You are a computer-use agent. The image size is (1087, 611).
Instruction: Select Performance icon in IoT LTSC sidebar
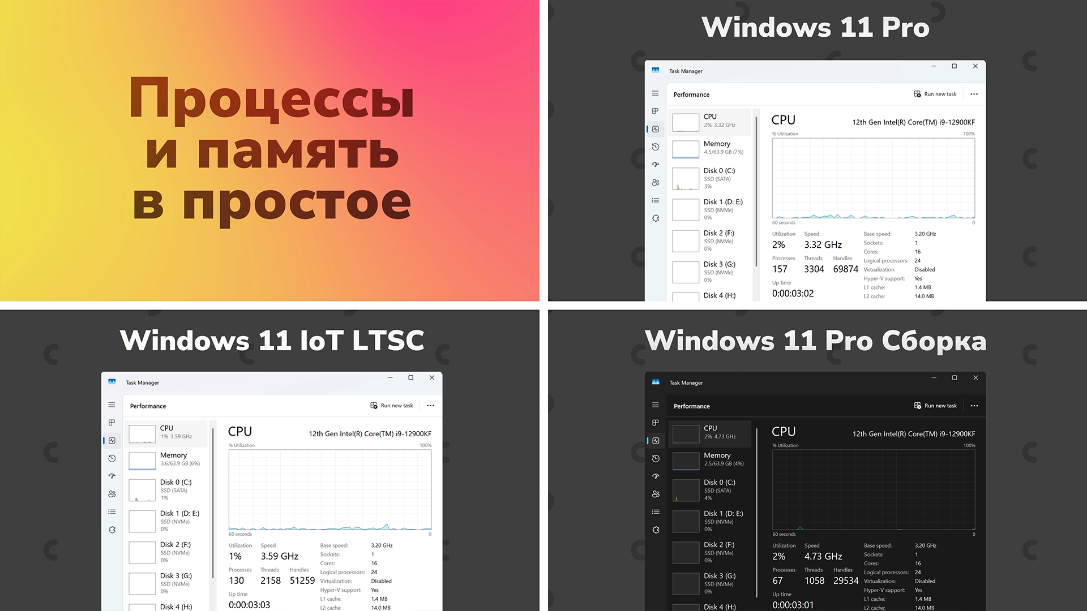tap(112, 441)
